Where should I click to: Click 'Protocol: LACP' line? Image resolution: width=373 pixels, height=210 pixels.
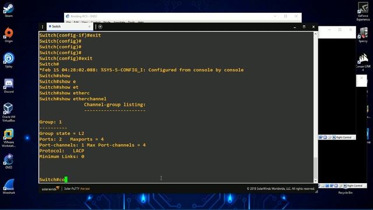pyautogui.click(x=62, y=150)
